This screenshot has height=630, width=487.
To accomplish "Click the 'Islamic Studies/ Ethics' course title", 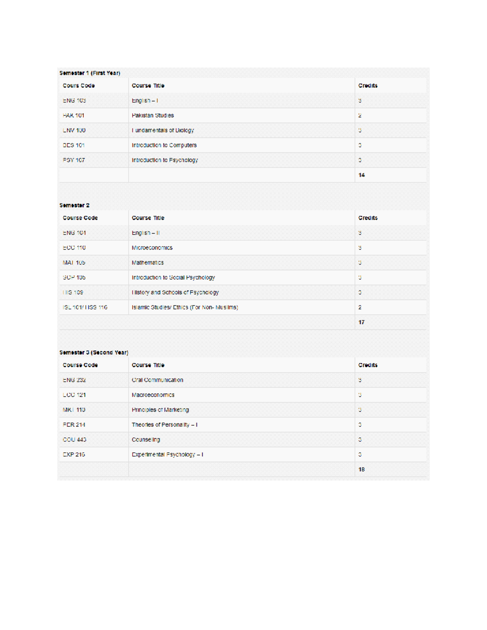I will 185,307.
